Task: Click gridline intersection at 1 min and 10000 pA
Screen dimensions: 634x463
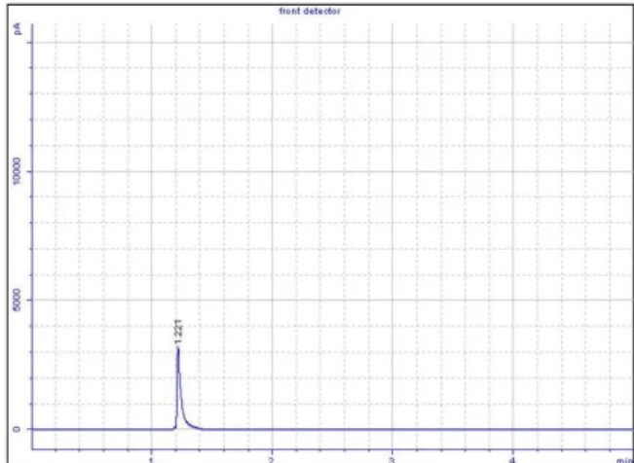Action: click(x=152, y=171)
